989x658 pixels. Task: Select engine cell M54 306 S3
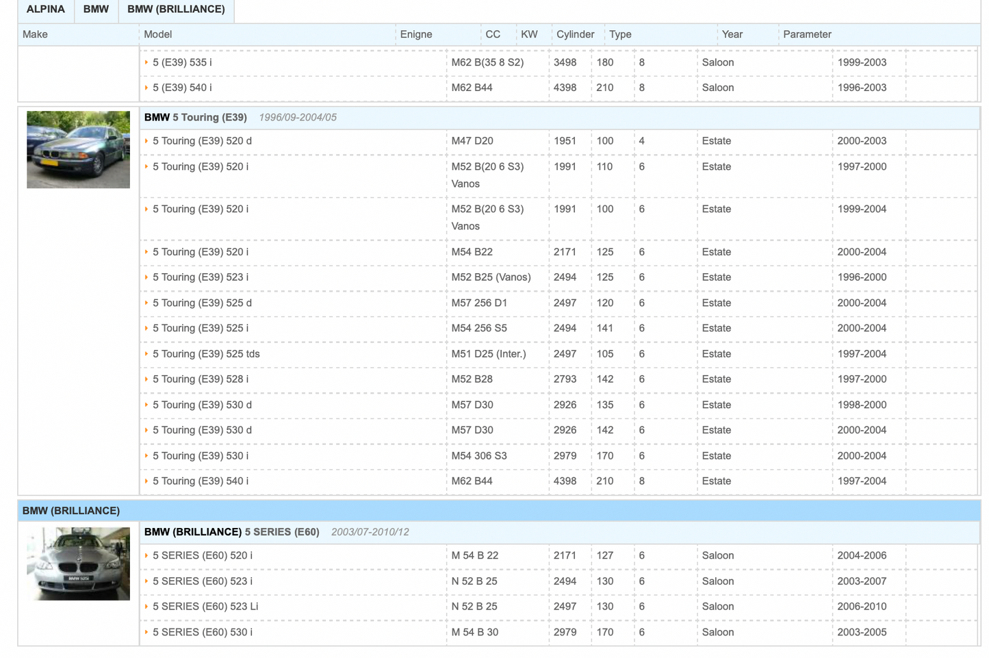click(479, 456)
